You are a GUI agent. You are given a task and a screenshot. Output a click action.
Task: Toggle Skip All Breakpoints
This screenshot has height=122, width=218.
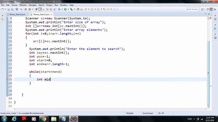tap(21, 9)
